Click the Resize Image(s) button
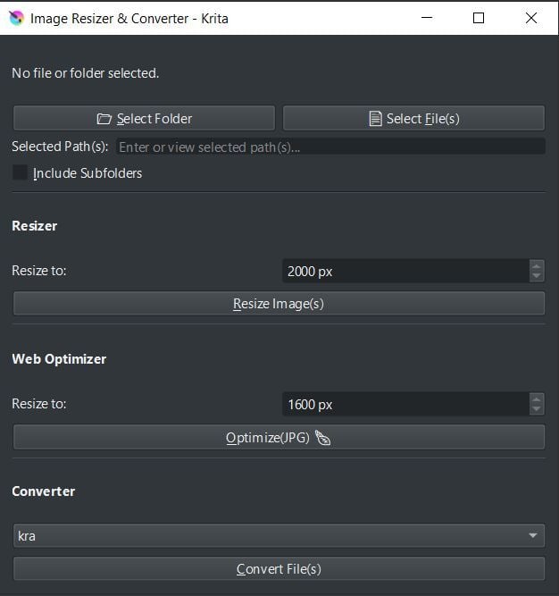The image size is (559, 596). coord(279,303)
